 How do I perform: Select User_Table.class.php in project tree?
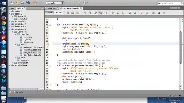tap(32, 55)
